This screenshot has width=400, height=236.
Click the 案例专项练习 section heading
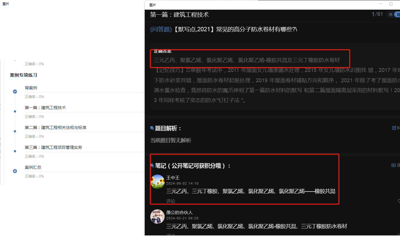tap(24, 75)
